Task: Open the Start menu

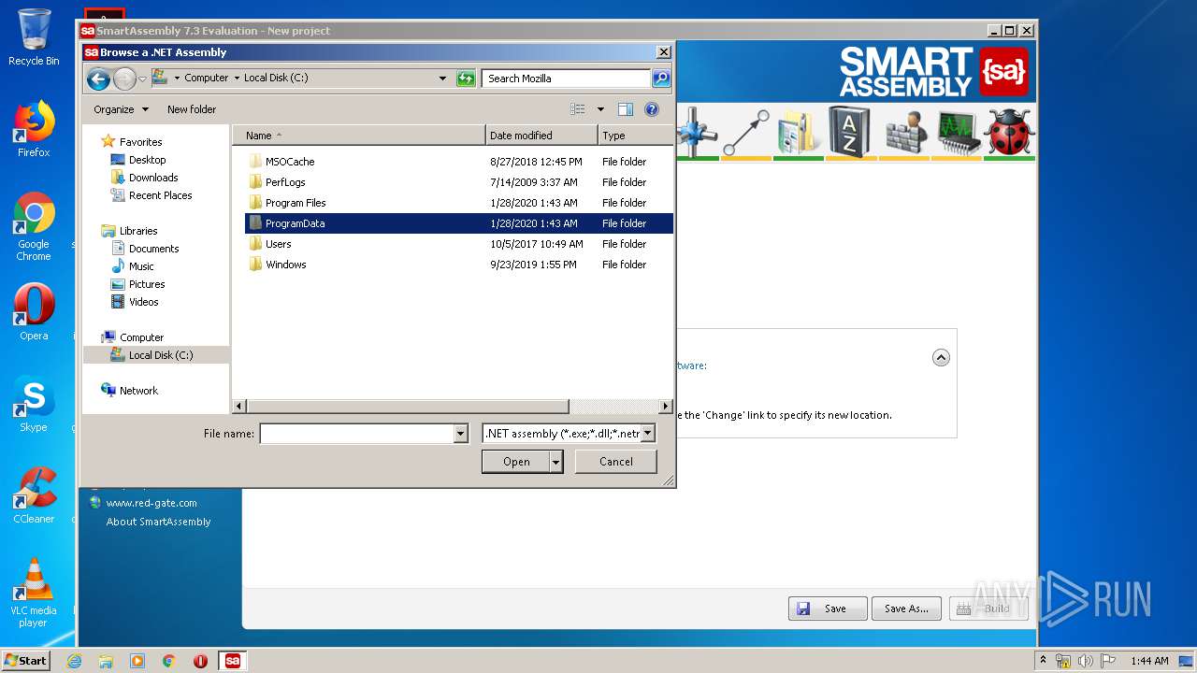Action: [x=26, y=660]
